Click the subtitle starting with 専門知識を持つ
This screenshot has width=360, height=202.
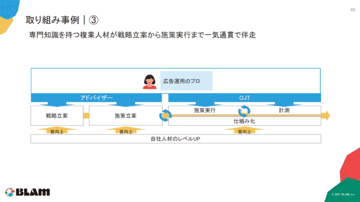[x=142, y=35]
